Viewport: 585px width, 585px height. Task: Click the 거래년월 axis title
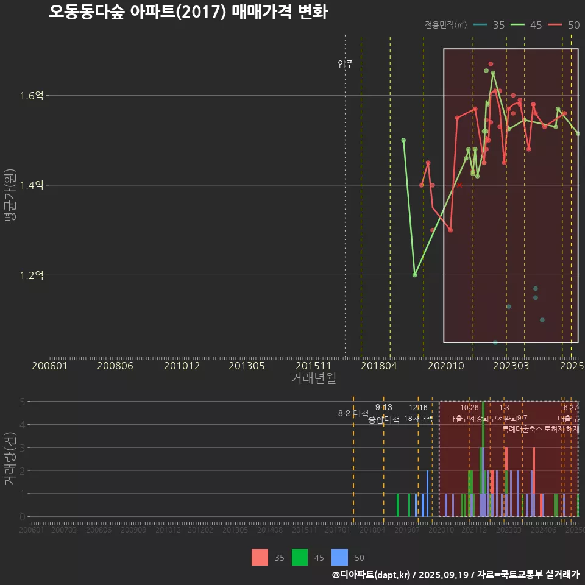pyautogui.click(x=314, y=378)
